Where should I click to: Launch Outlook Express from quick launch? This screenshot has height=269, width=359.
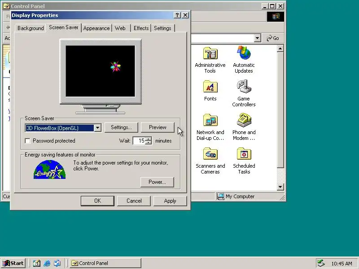point(57,263)
